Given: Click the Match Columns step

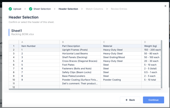Looking at the screenshot, I should [x=94, y=9].
